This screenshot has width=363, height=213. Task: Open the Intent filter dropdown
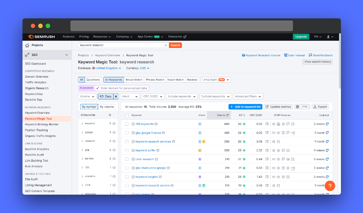pos(130,96)
